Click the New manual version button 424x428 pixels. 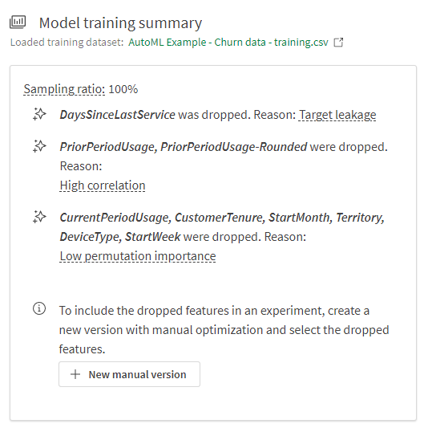click(x=129, y=374)
